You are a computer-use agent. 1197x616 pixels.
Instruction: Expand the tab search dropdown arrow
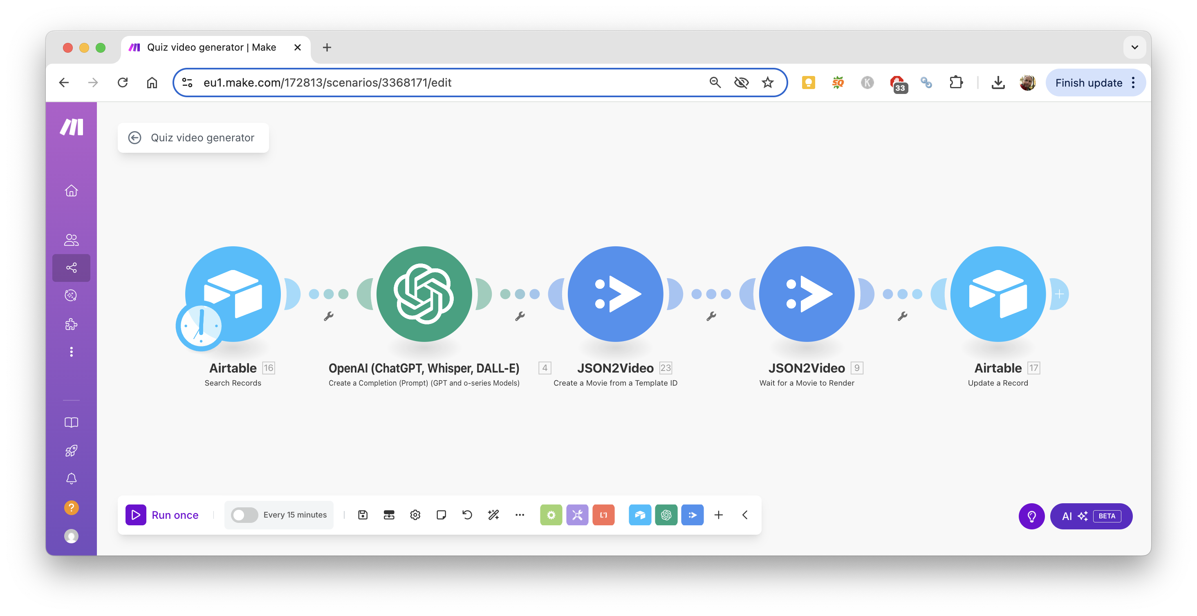1134,47
